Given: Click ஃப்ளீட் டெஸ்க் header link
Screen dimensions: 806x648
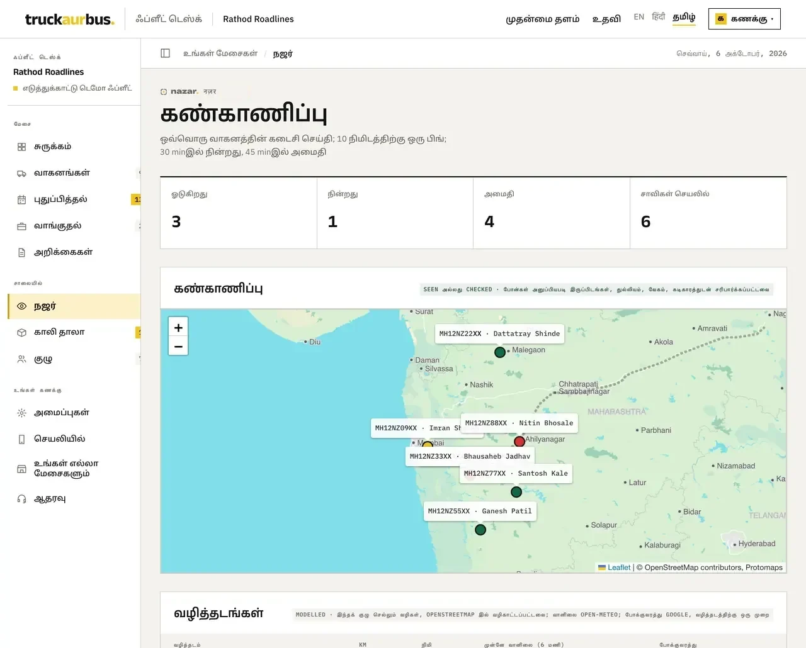Looking at the screenshot, I should tap(169, 19).
